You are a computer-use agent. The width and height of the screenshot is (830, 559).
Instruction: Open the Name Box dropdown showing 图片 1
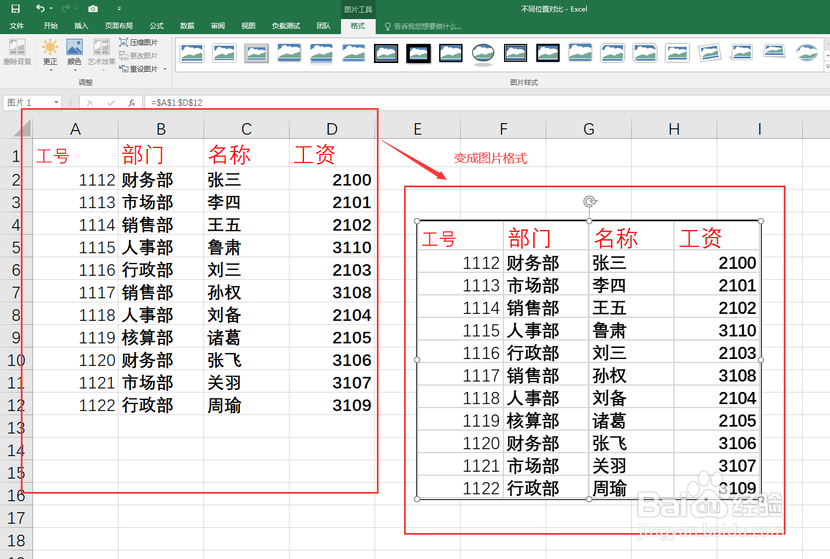click(56, 102)
